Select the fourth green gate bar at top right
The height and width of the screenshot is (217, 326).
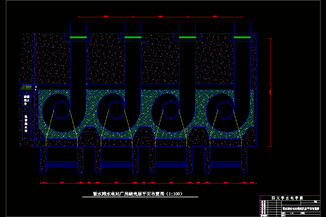[x=242, y=37]
